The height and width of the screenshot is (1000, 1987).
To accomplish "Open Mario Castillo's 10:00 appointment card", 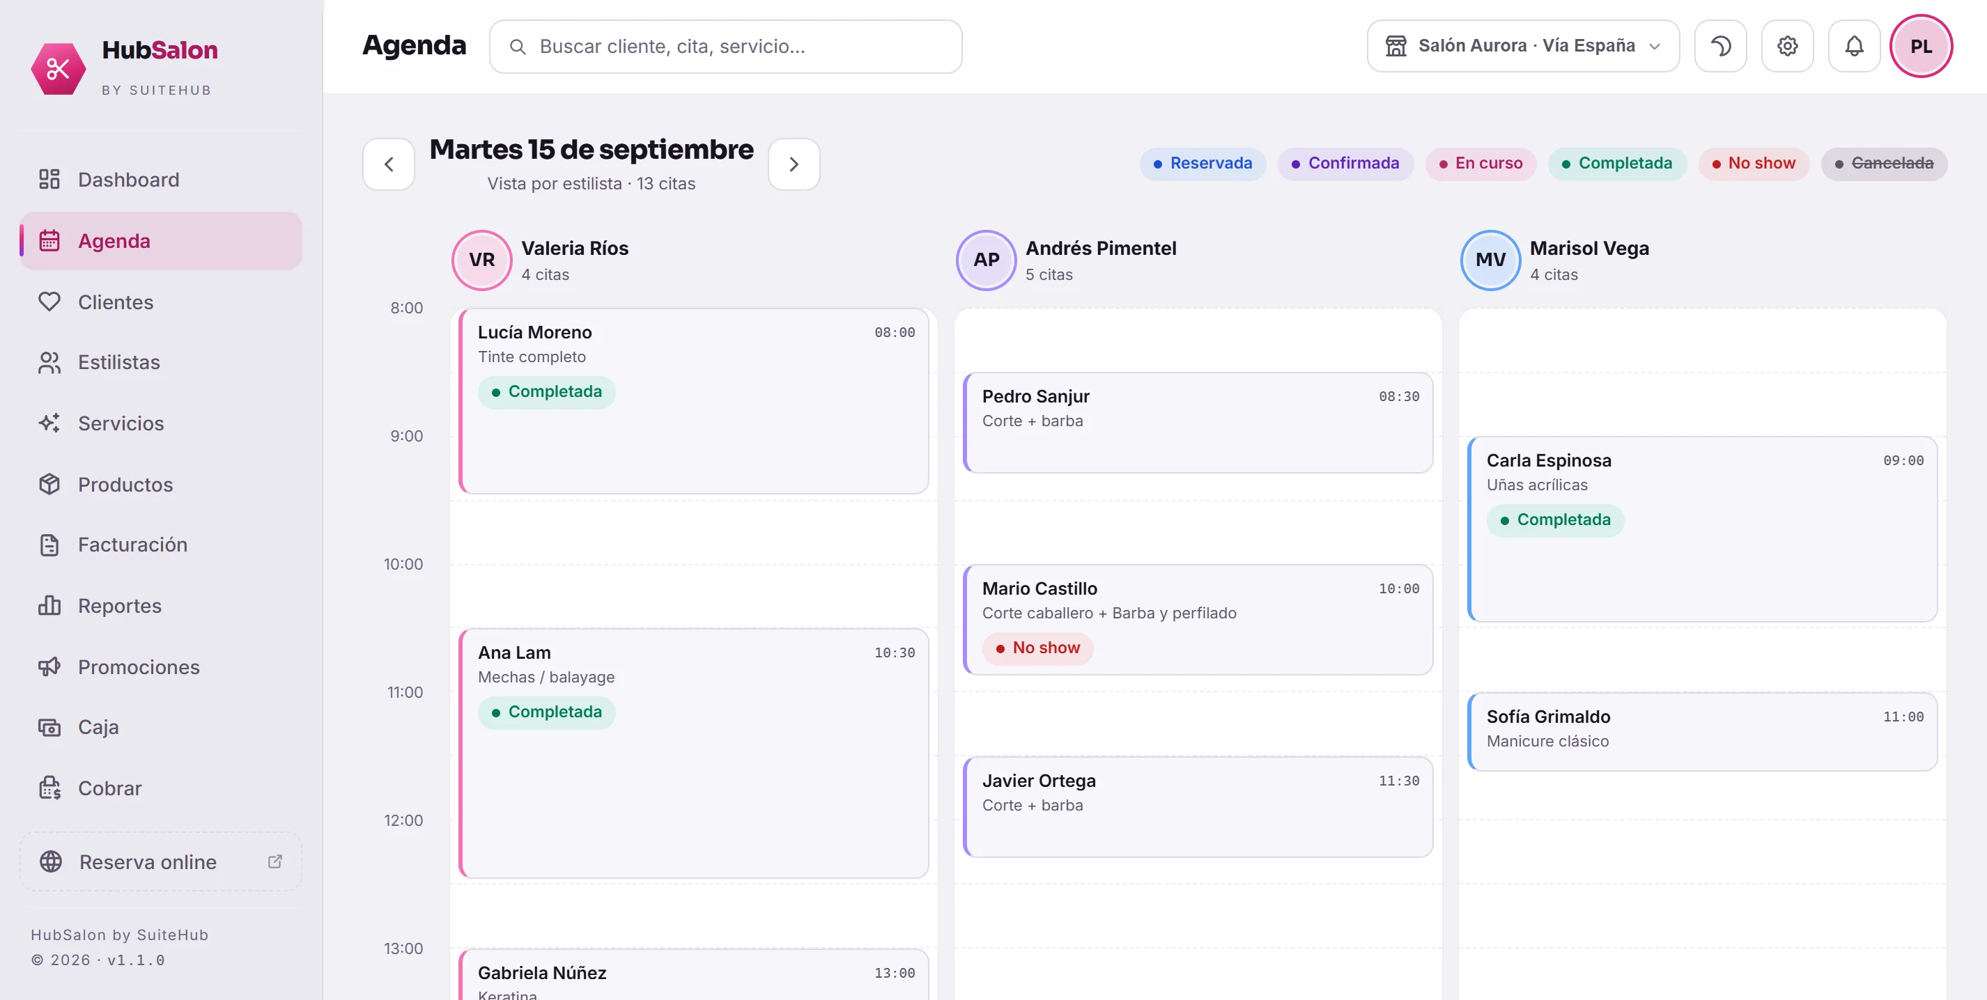I will pyautogui.click(x=1198, y=620).
